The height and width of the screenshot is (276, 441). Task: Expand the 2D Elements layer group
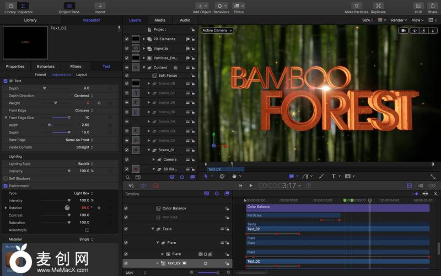[x=144, y=39]
